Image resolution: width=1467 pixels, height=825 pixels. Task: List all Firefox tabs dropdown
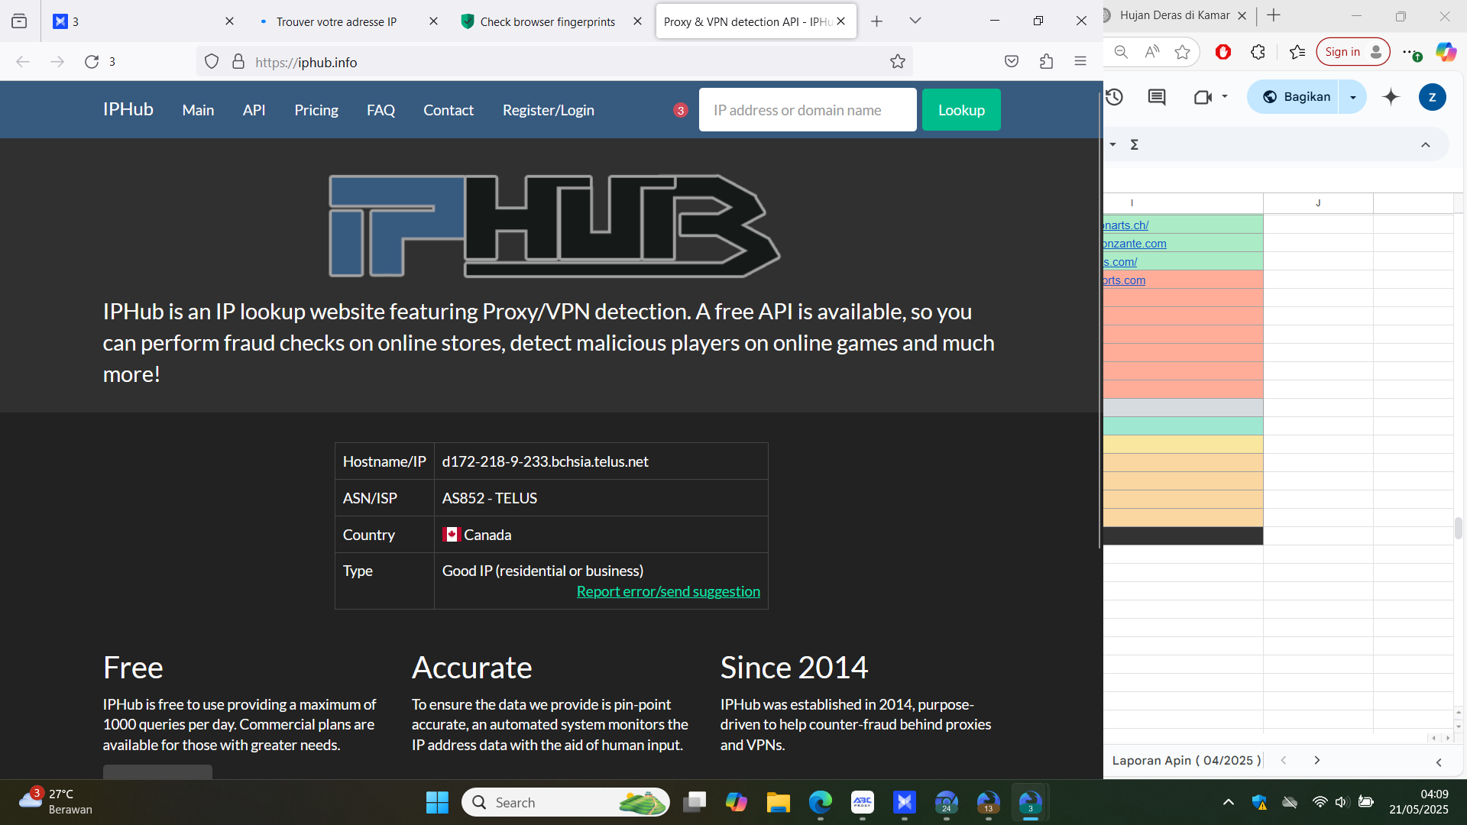coord(915,21)
